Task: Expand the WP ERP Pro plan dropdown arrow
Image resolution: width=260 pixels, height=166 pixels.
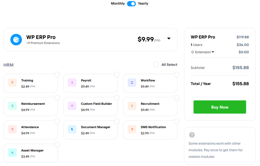Action: [169, 39]
